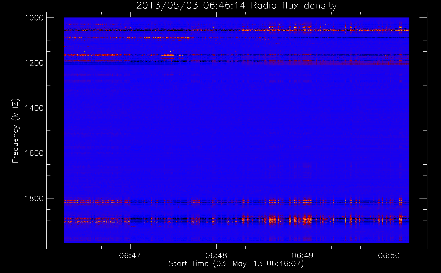Click the 1600 frequency tick label
This screenshot has width=441, height=273.
coord(34,153)
